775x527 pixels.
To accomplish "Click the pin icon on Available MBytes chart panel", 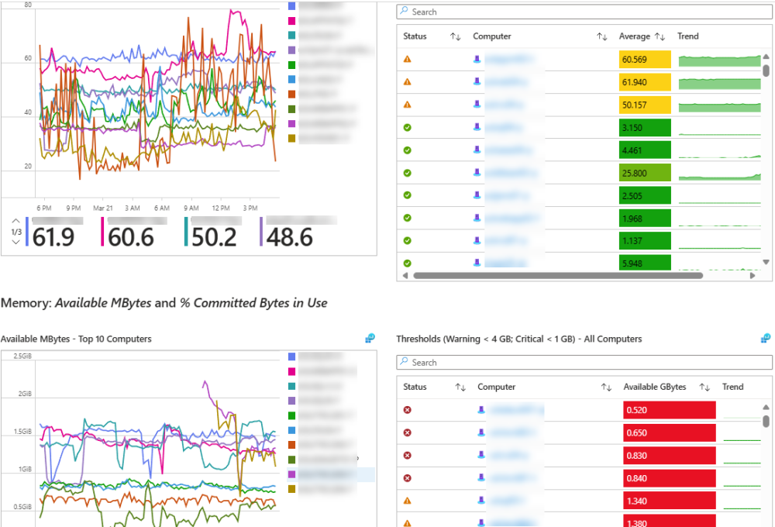I will (370, 338).
